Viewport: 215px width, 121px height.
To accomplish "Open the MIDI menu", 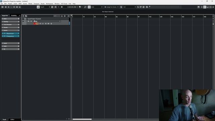I will coord(20,4).
